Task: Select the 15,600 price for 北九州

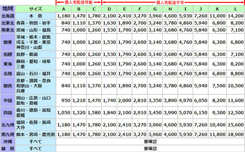Action: [x=235, y=125]
